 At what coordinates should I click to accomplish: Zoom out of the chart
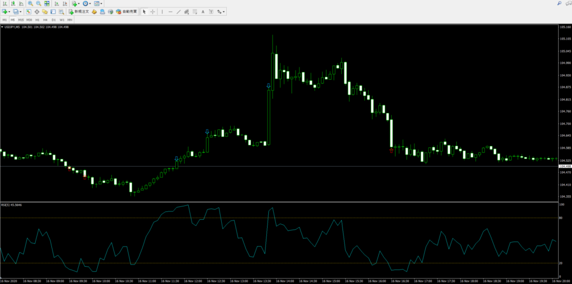coord(39,3)
